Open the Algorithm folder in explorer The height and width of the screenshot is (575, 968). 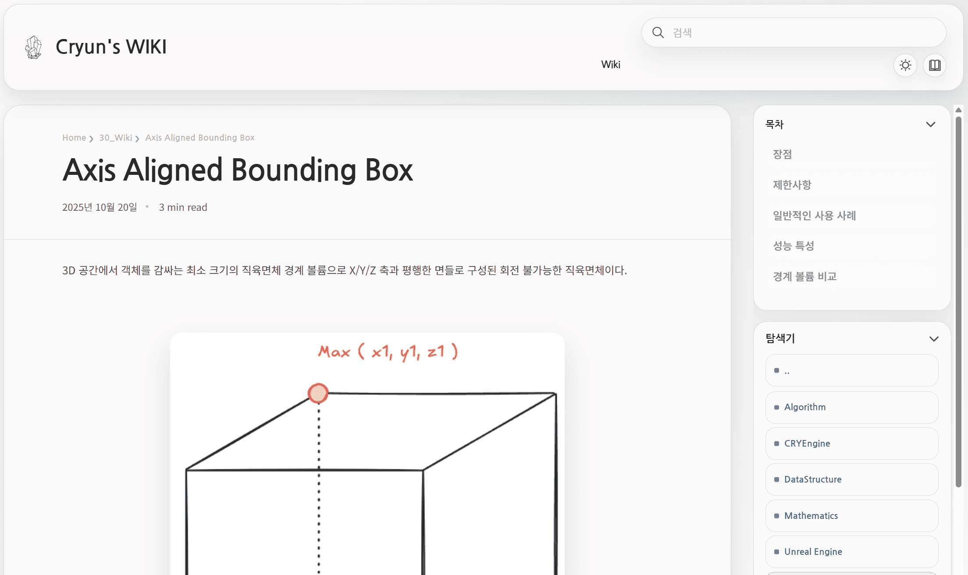coord(805,407)
